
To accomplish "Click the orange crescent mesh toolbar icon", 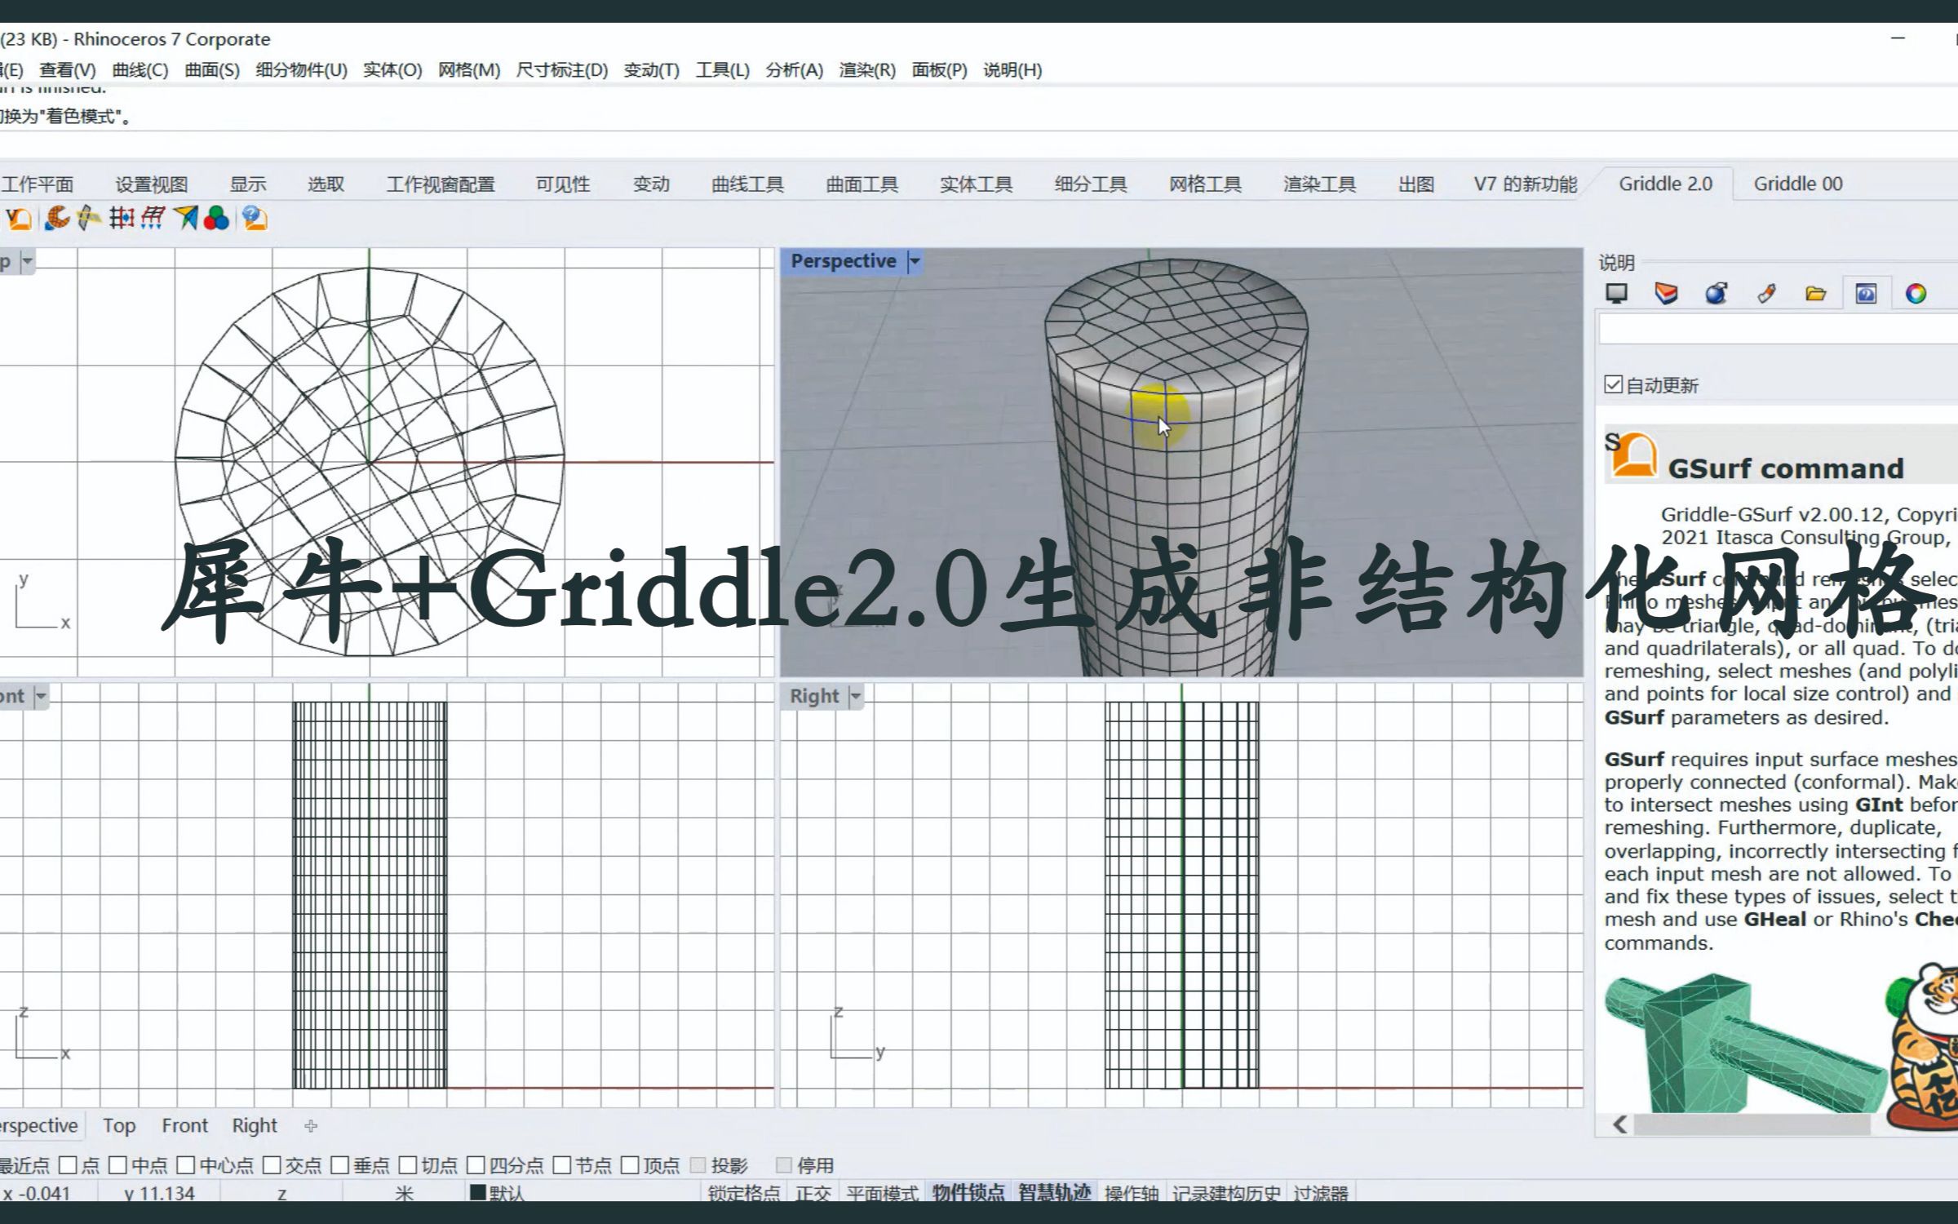I will click(56, 218).
